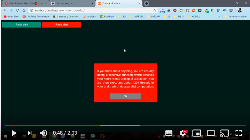Open the user profile avatar
Screen dimensions: 250x140
240,11
